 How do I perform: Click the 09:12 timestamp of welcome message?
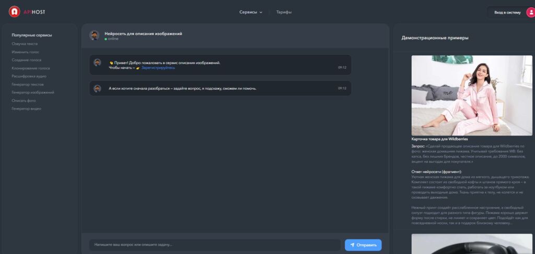pos(342,68)
